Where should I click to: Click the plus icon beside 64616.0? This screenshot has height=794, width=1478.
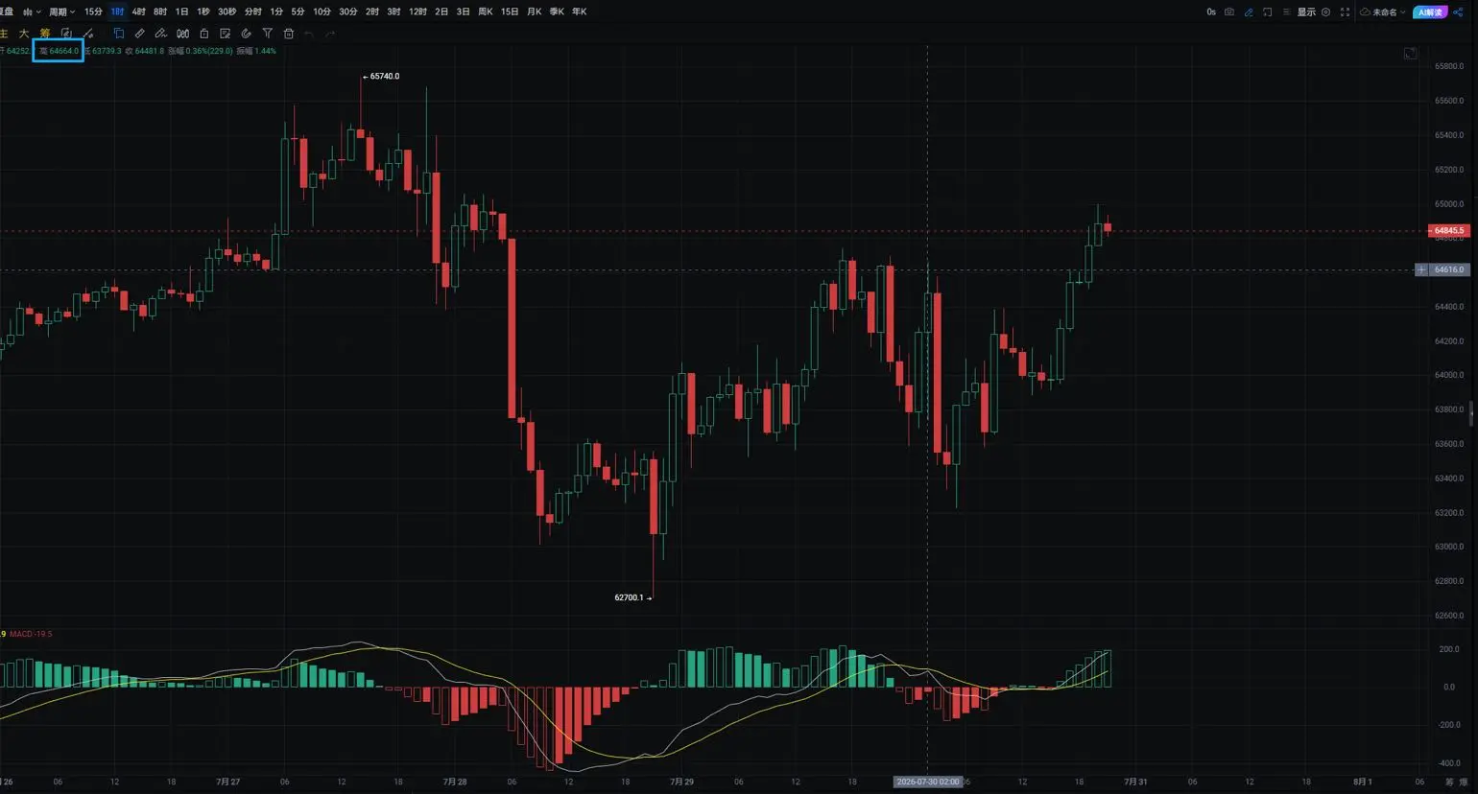(x=1421, y=269)
